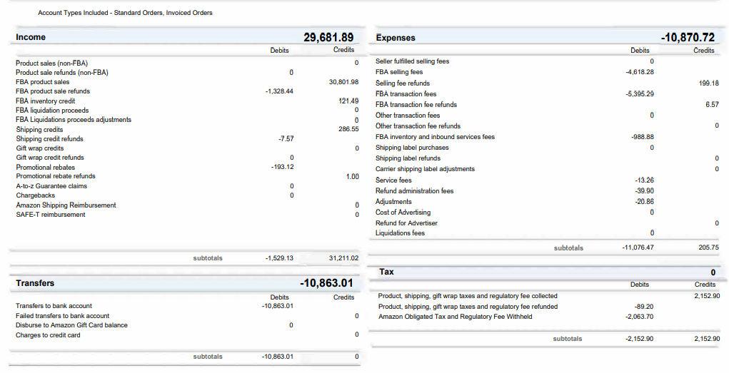Click tax withheld value -2,063.70
The width and height of the screenshot is (729, 373).
tap(640, 317)
